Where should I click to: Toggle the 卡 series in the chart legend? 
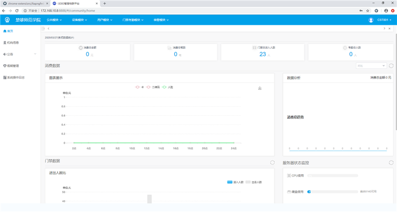[x=139, y=87]
